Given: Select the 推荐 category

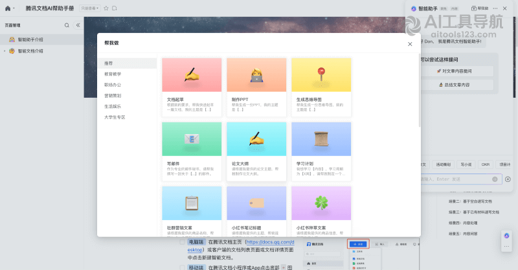Looking at the screenshot, I should 127,63.
